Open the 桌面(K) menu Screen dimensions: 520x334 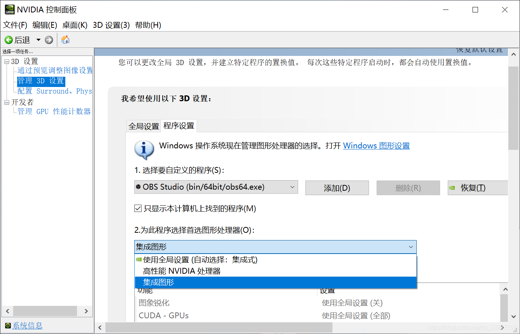click(x=75, y=25)
